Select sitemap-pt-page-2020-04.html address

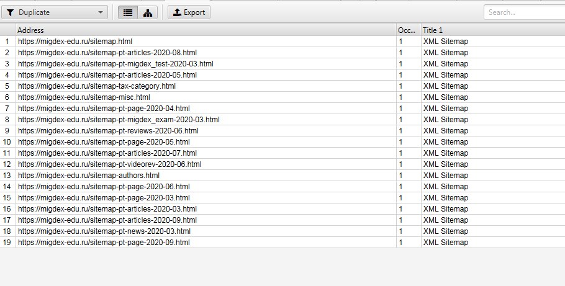tap(104, 109)
